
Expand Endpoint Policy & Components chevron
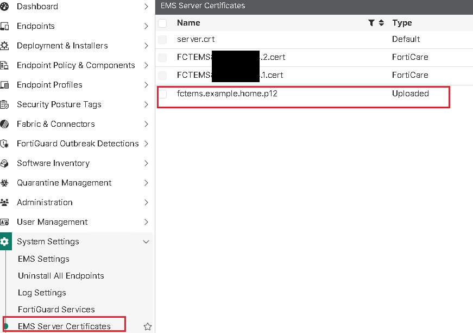pos(146,65)
